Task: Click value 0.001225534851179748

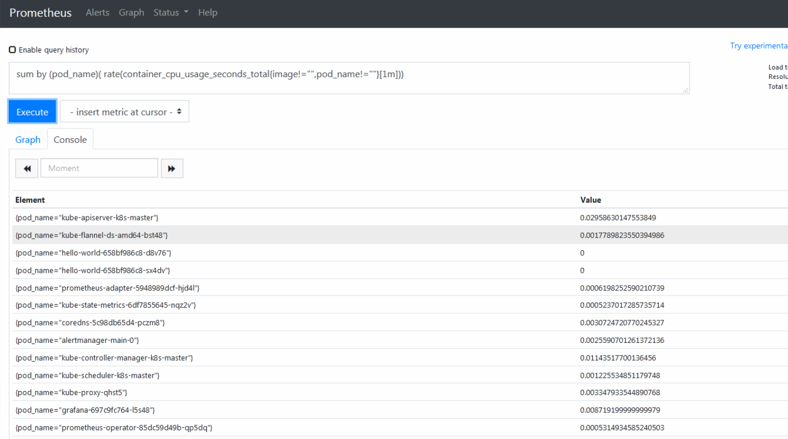Action: pos(620,375)
